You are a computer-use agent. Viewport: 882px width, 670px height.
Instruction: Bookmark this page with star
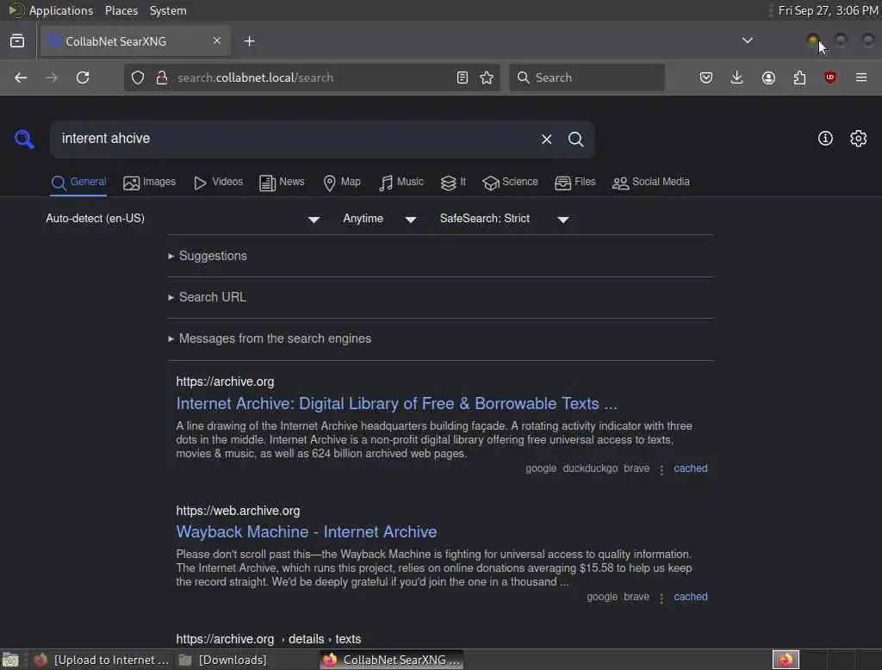pos(487,78)
